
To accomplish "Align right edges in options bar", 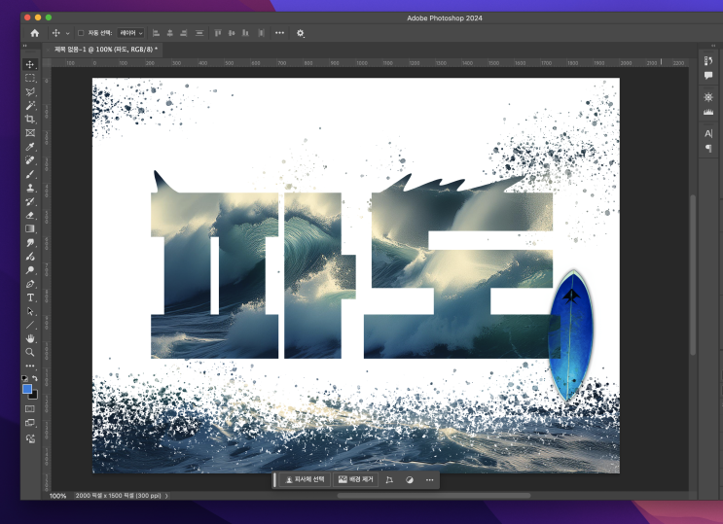I will pyautogui.click(x=184, y=33).
